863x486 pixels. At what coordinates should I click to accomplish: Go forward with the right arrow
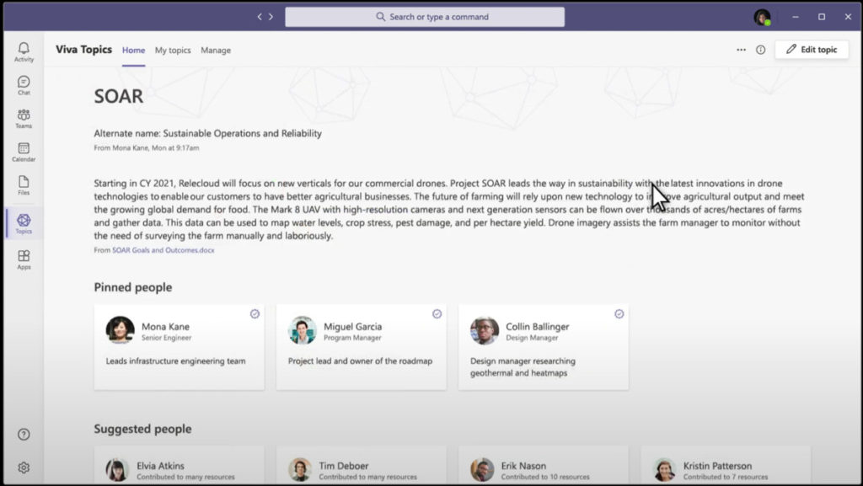271,17
